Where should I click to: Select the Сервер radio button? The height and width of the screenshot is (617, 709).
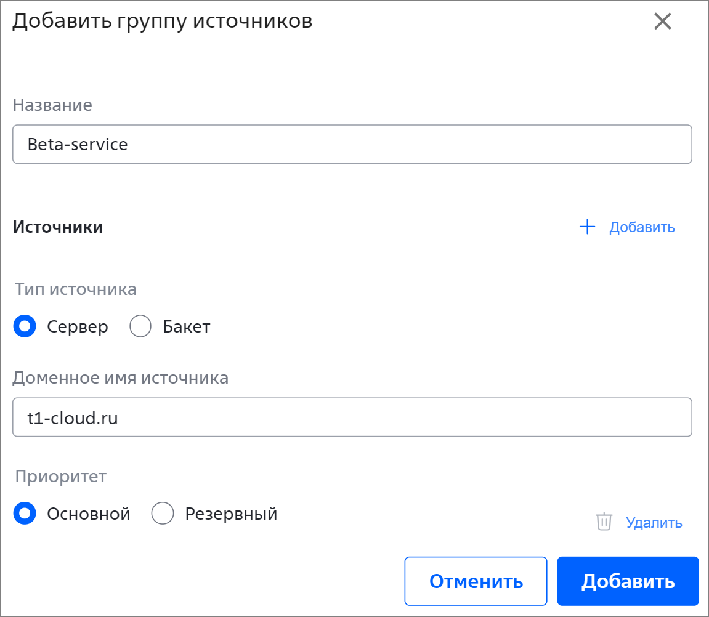25,326
